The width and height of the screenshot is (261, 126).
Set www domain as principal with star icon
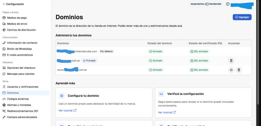(231, 70)
